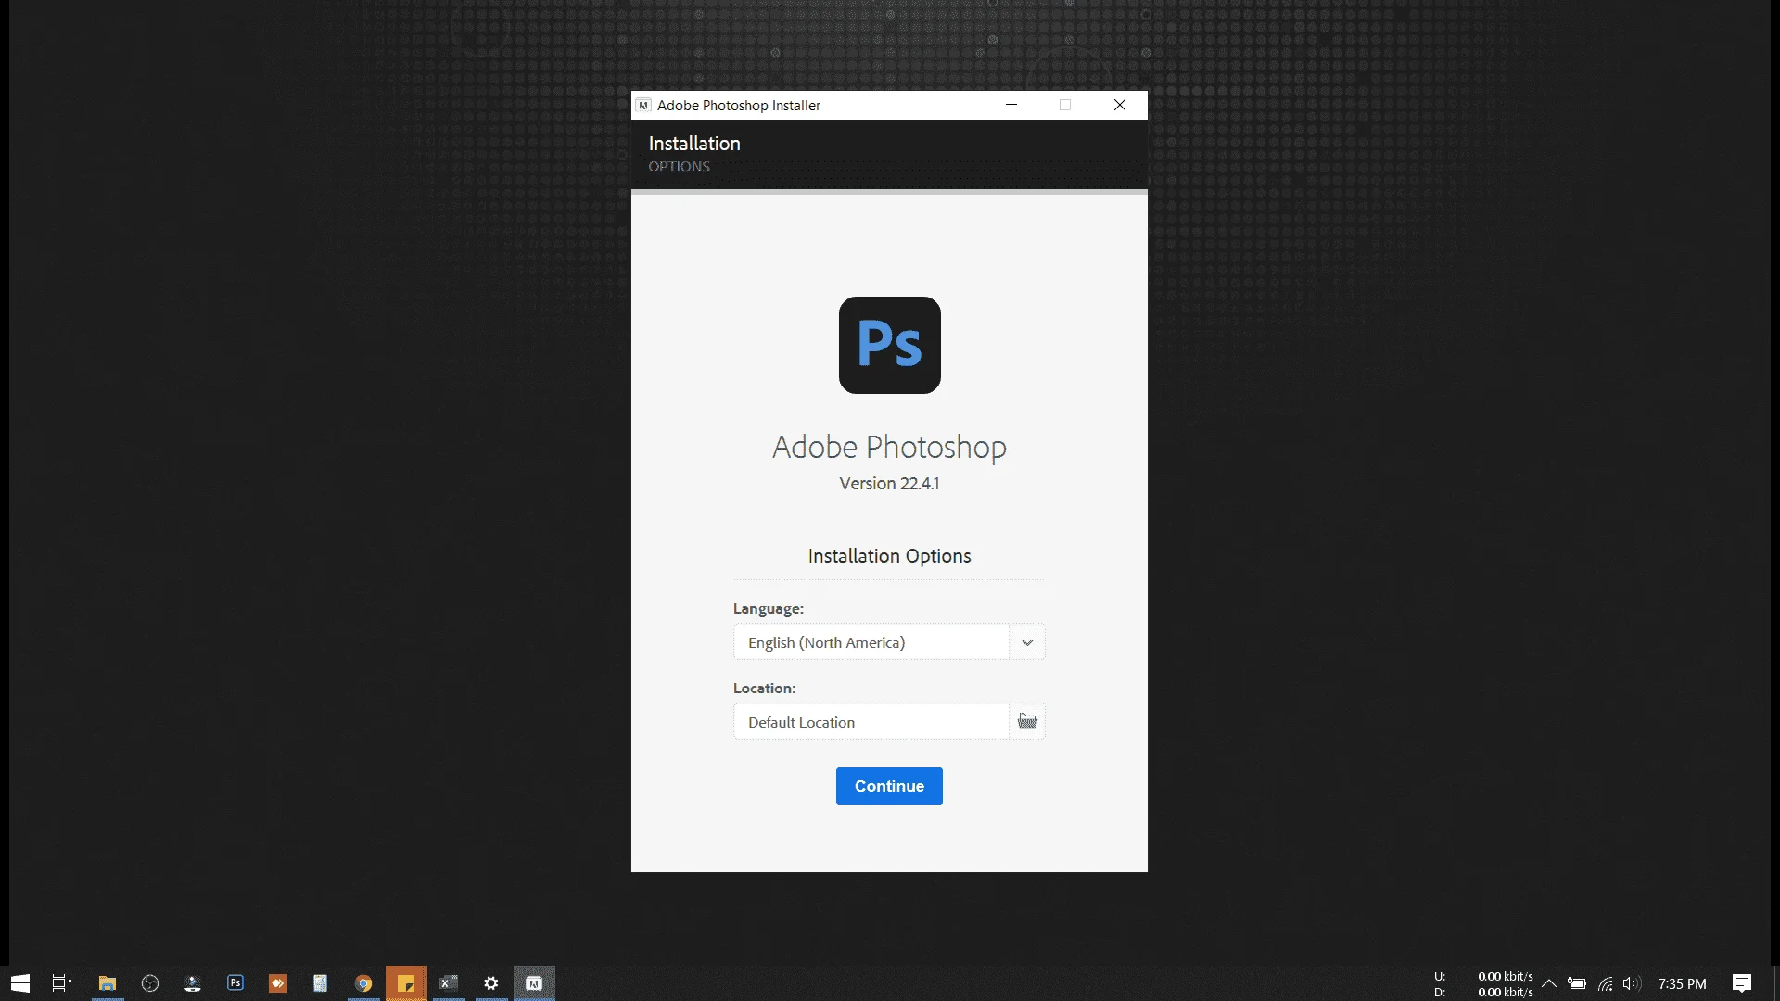
Task: Click the battery status tray icon
Action: point(1577,983)
